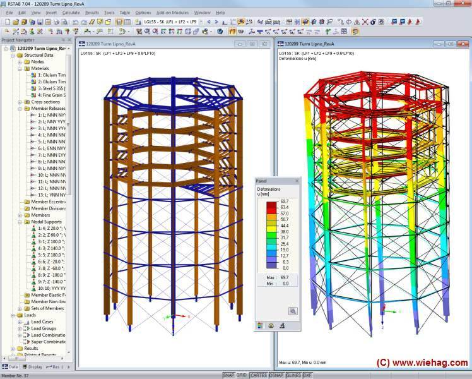Open the Calculate menu

coord(71,13)
